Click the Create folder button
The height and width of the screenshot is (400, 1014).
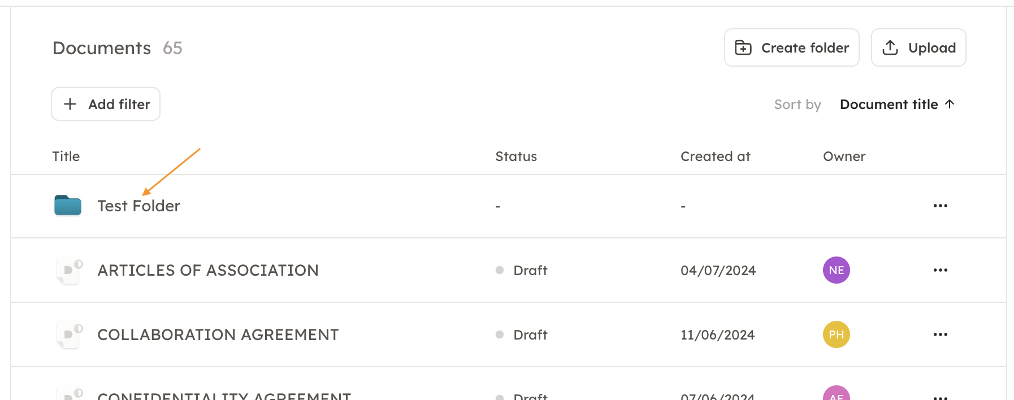791,47
